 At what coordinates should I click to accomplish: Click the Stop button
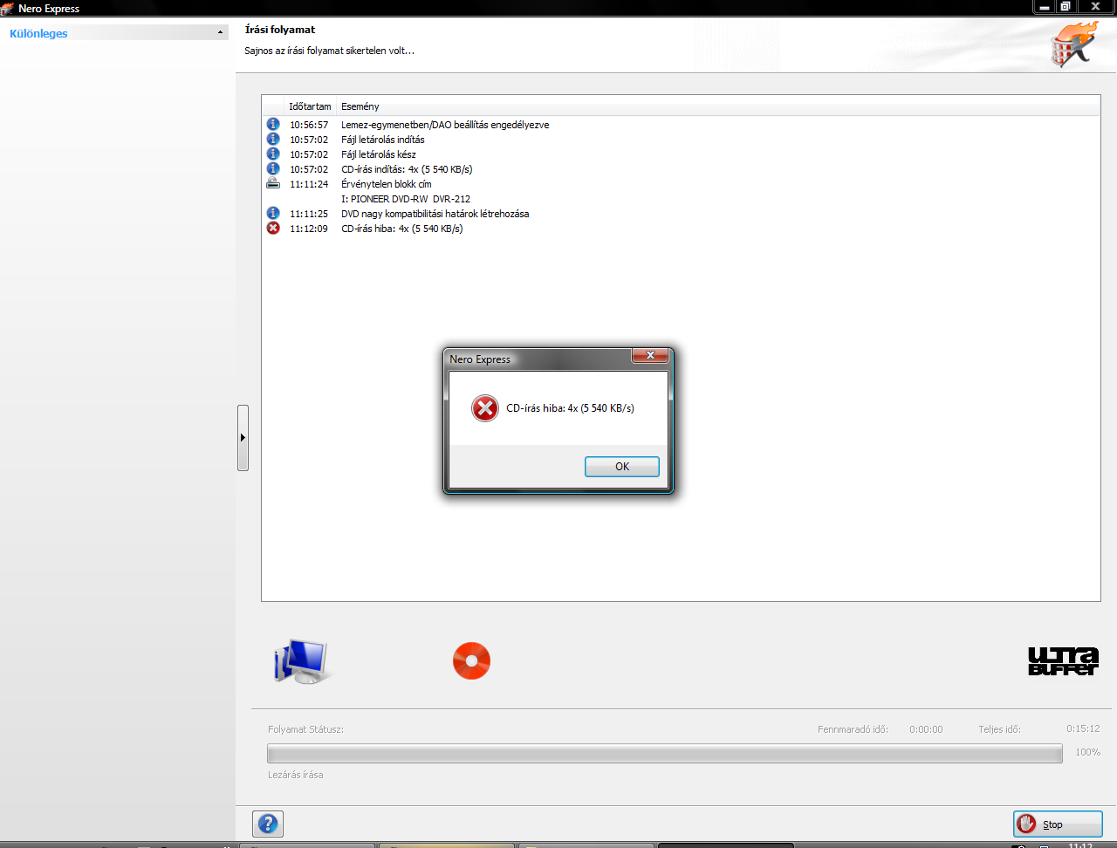[1058, 824]
